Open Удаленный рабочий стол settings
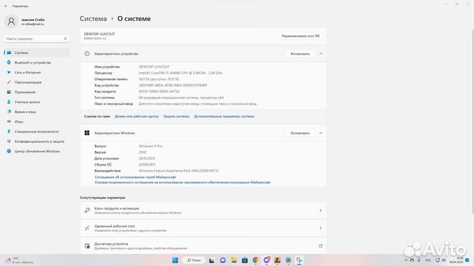 (x=203, y=229)
